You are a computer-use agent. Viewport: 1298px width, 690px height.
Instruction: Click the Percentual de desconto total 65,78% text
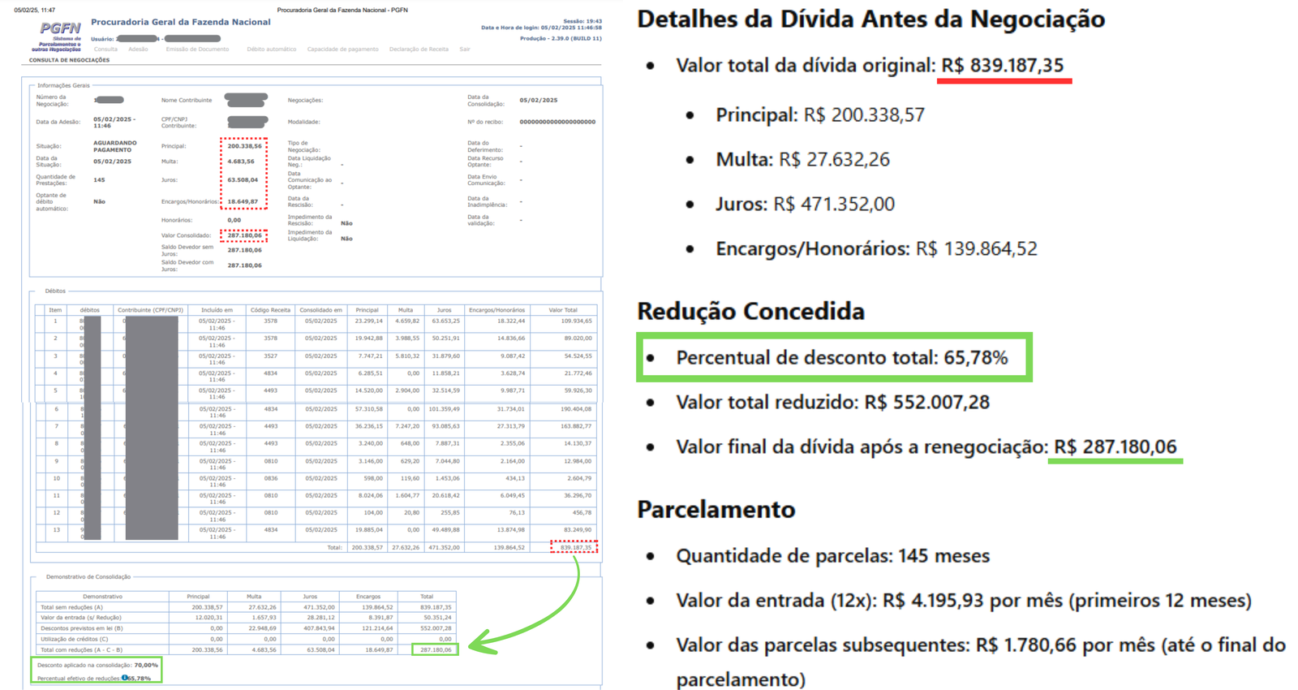coord(841,358)
